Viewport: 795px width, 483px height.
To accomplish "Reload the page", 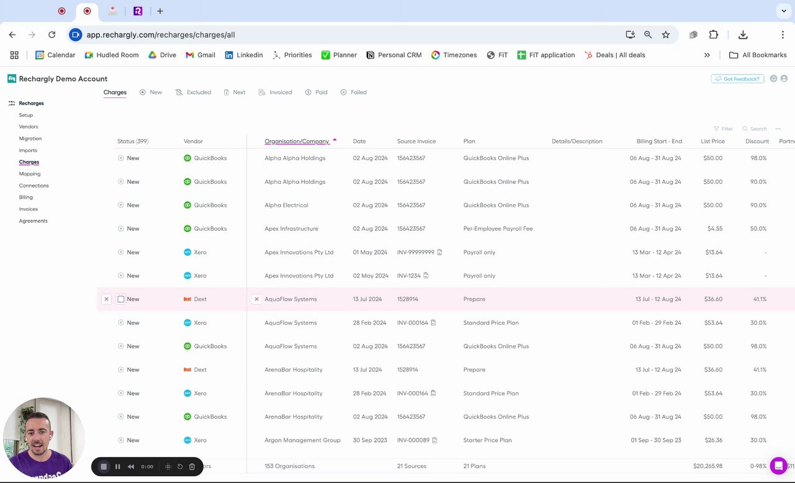I will (52, 35).
